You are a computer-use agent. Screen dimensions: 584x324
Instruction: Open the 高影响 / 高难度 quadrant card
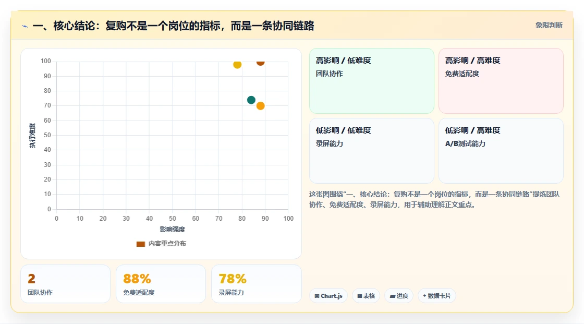tap(501, 81)
